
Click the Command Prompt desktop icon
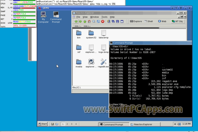click(x=56, y=17)
